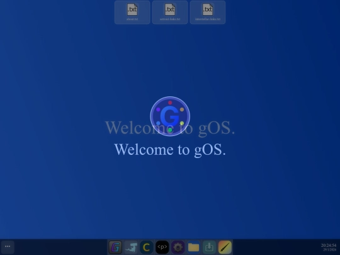
Task: Open the file manager folder icon in dock
Action: click(x=193, y=247)
